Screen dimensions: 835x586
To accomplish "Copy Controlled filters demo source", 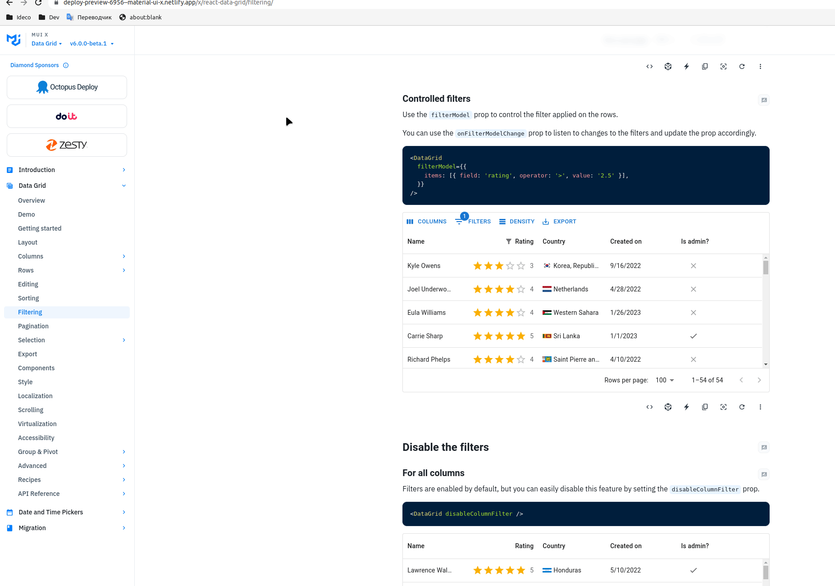I will (x=705, y=407).
